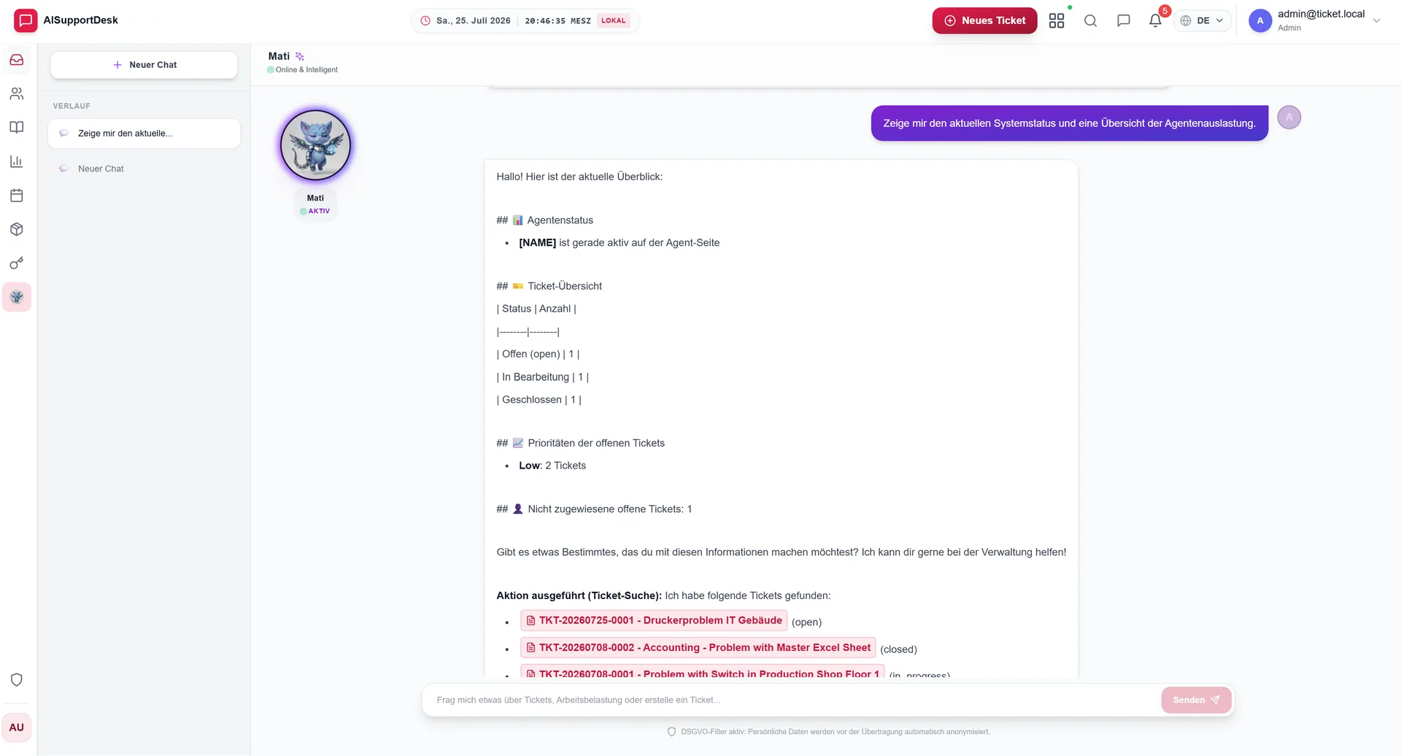This screenshot has width=1401, height=756.
Task: Open the package box icon in sidebar
Action: (17, 229)
